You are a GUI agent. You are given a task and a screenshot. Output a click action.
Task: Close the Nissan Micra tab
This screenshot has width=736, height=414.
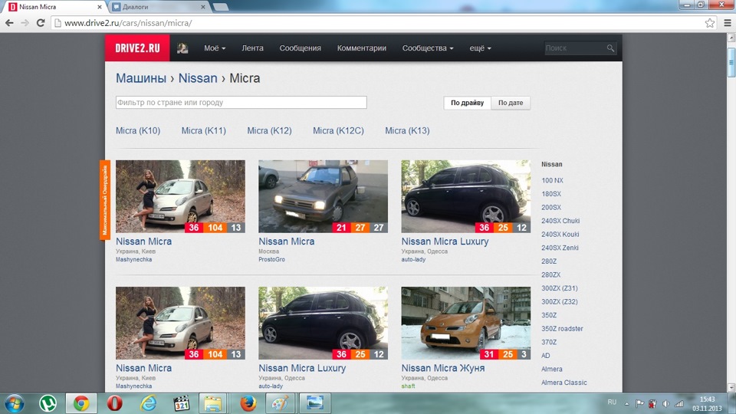coord(100,7)
